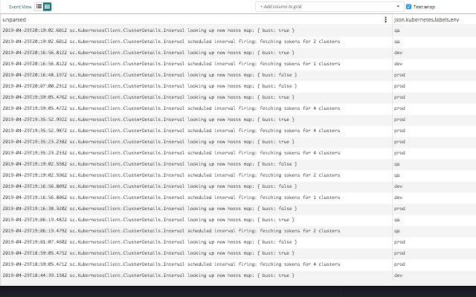Click env value in the 18:44:39.198Z row
Screen dimensions: 476x297
pyautogui.click(x=399, y=275)
